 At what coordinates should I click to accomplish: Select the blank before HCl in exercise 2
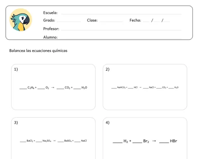click(x=131, y=88)
